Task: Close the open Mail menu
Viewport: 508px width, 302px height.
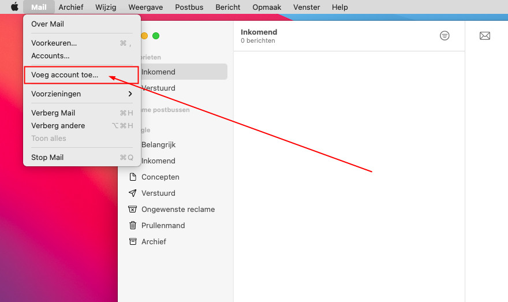Action: tap(39, 7)
